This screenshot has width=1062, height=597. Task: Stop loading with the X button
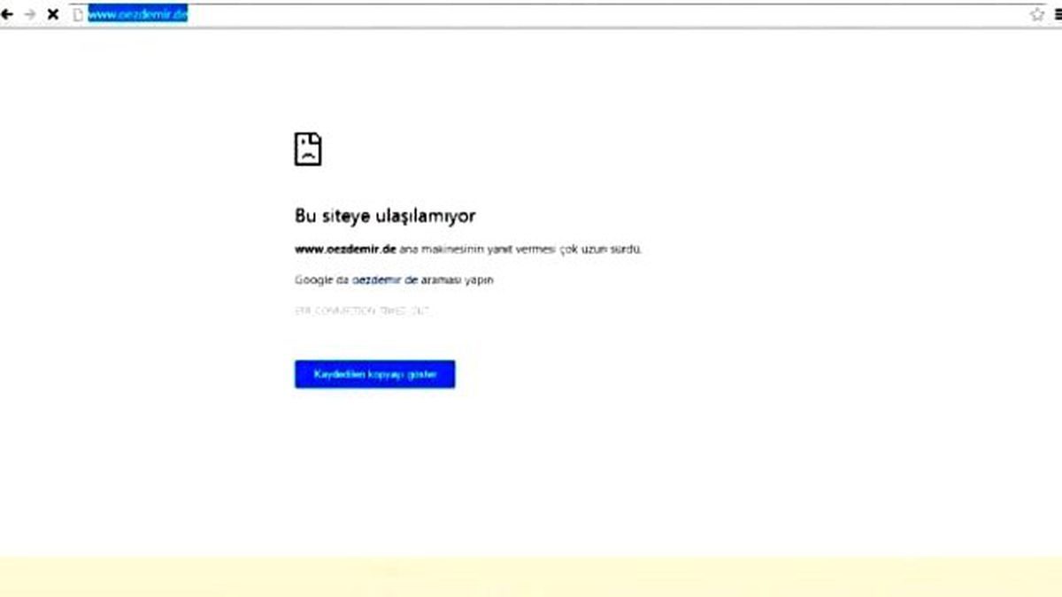(x=53, y=15)
